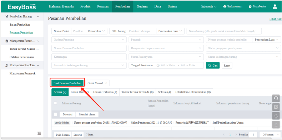The height and width of the screenshot is (140, 282).
Task: Open Manajemen Pemasok in sidebar
Action: pos(22,73)
